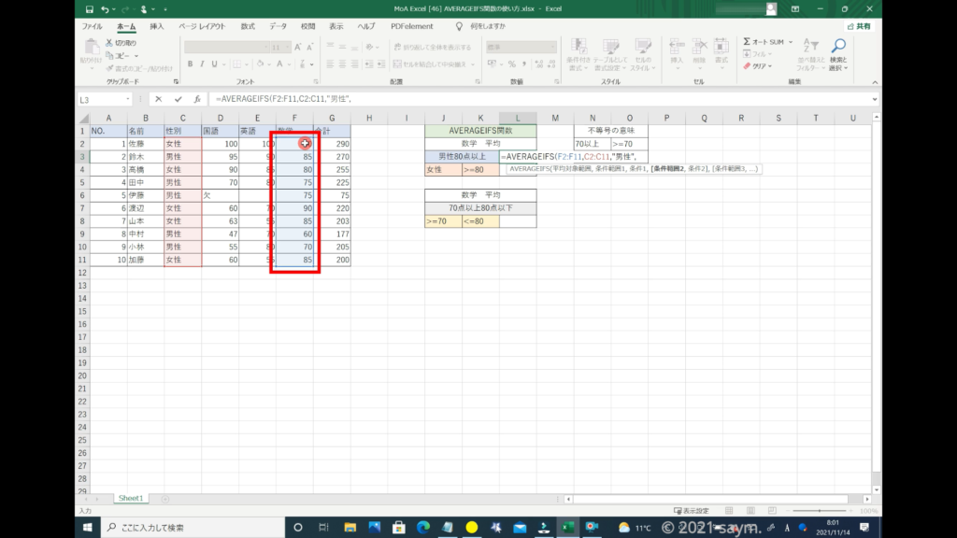
Task: Click the 共有 (Share) button
Action: [x=861, y=26]
